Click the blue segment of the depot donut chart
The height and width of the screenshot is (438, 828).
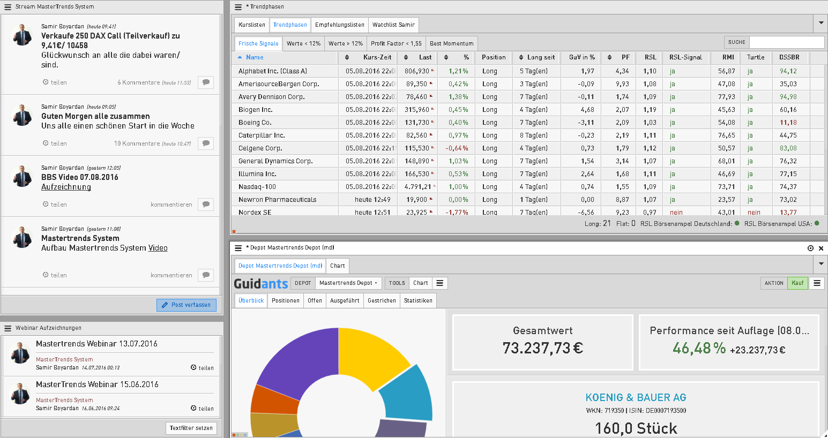[408, 394]
